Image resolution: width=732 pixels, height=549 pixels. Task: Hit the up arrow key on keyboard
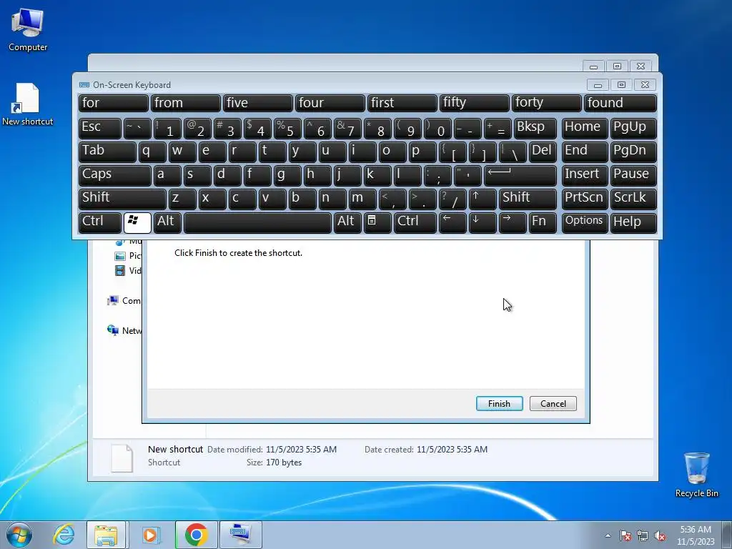pos(483,199)
